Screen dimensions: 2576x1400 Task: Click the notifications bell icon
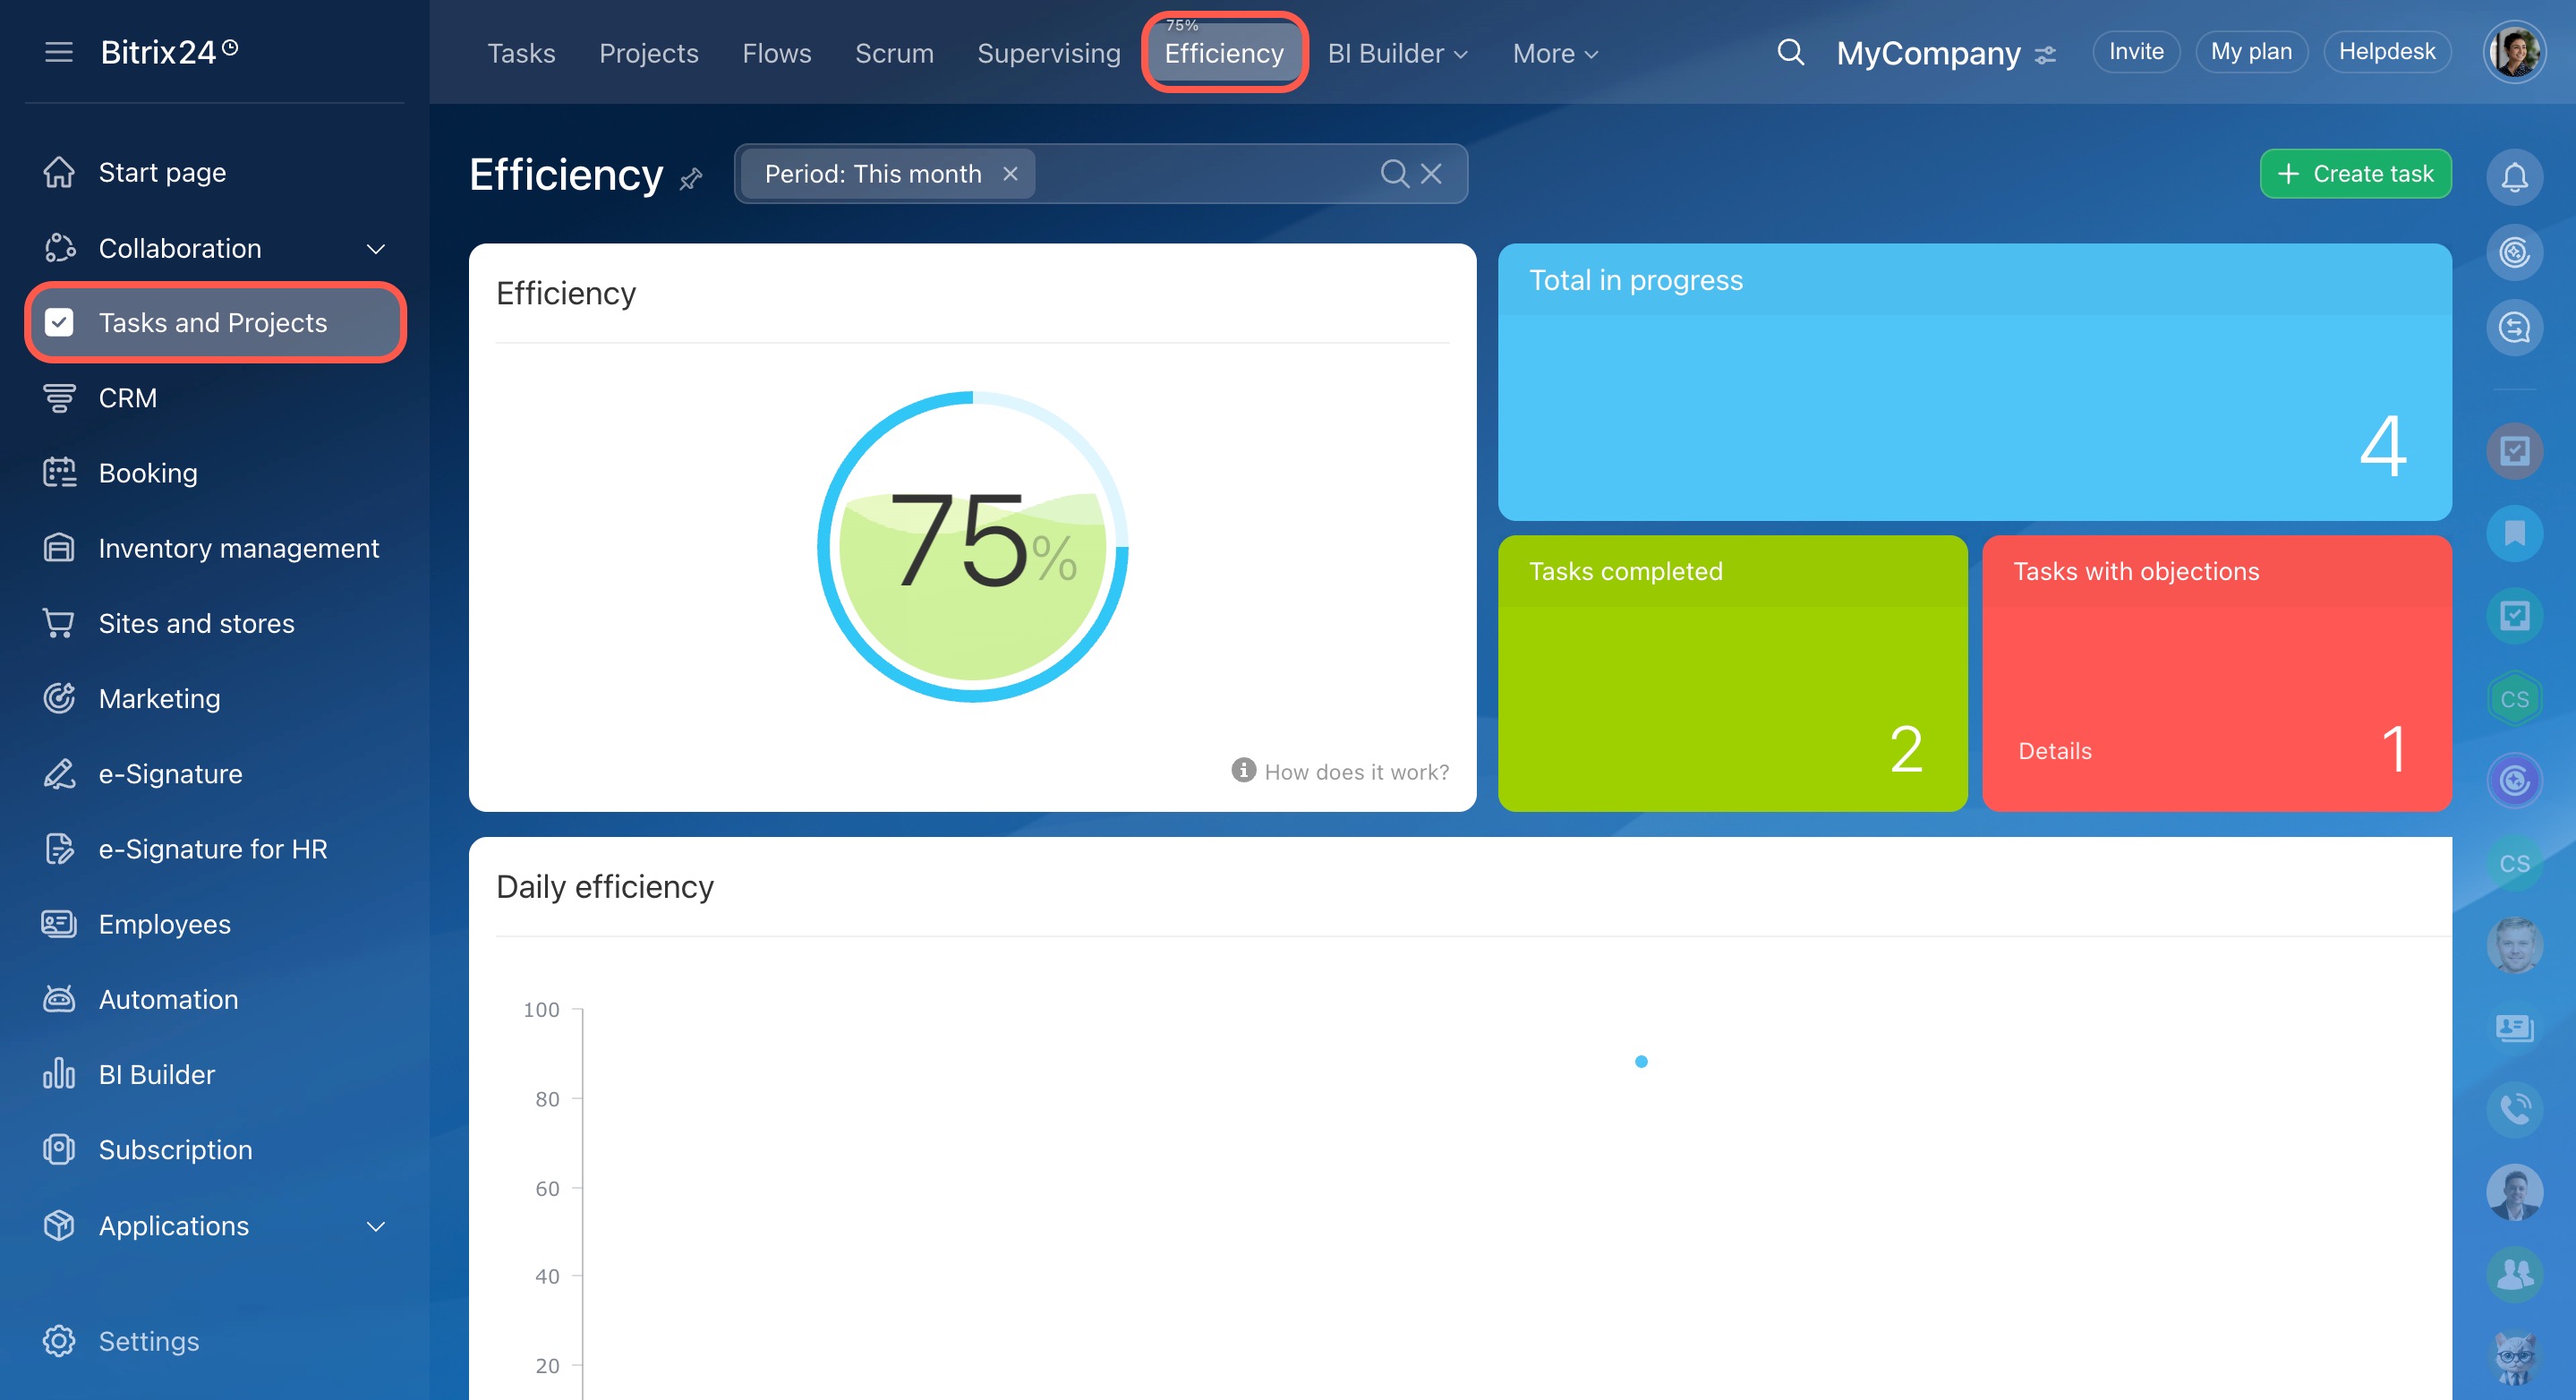tap(2514, 177)
